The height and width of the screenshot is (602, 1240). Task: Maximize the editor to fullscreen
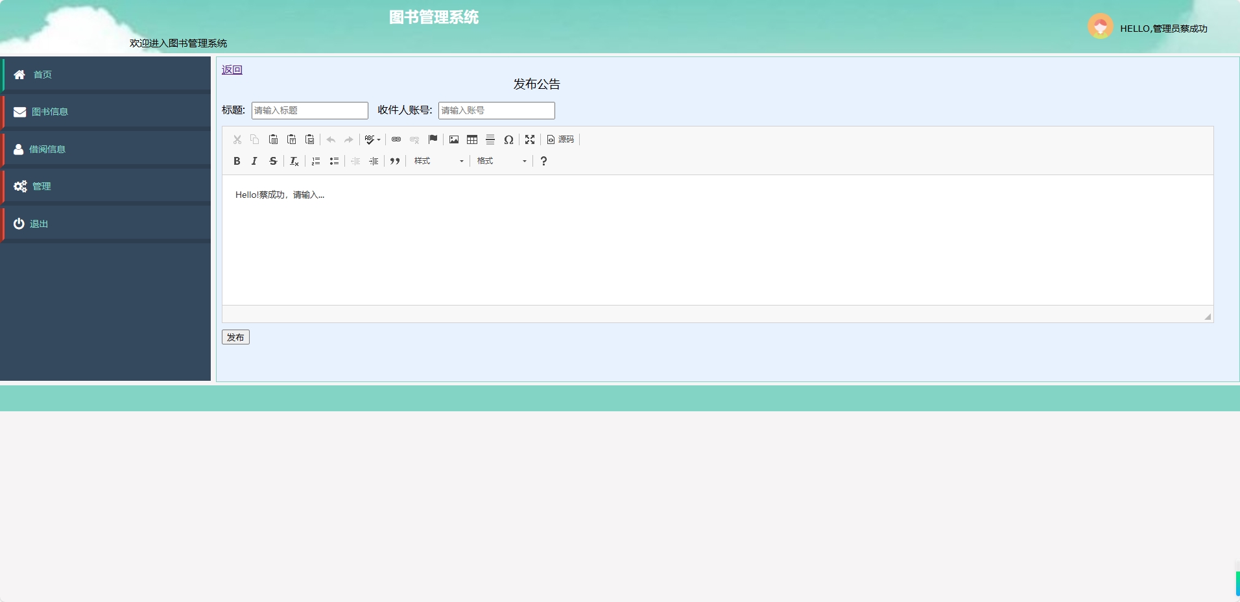point(530,139)
